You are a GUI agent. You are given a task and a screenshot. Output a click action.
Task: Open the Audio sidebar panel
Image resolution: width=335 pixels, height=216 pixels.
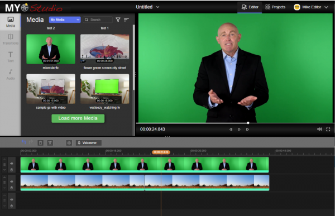[x=11, y=75]
